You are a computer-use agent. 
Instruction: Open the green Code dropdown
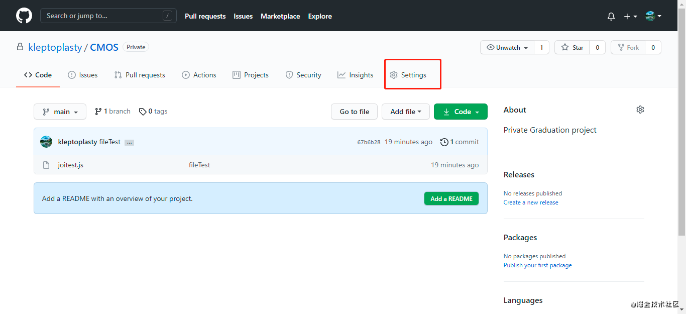(x=461, y=112)
